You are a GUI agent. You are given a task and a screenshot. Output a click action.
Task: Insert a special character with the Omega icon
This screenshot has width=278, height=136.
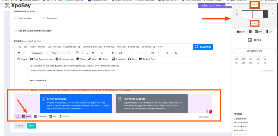coord(167,53)
